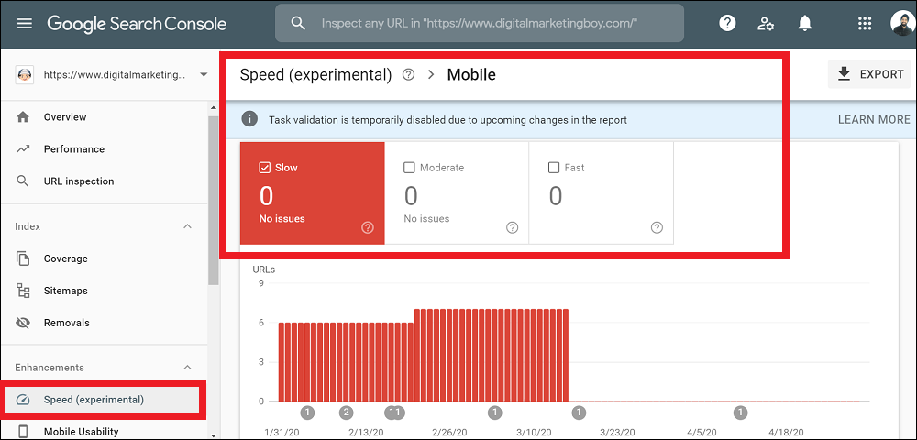The width and height of the screenshot is (917, 440).
Task: Click the sidebar scrollbar thumb
Action: [213, 201]
